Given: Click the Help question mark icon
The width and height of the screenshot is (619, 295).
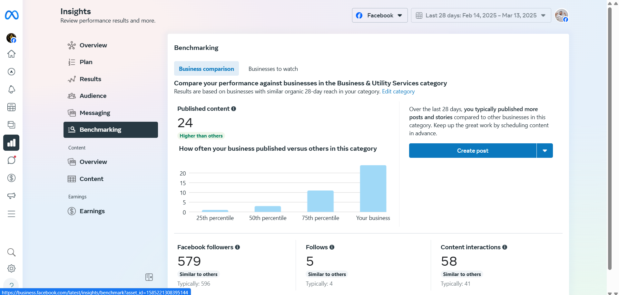Looking at the screenshot, I should pyautogui.click(x=11, y=284).
